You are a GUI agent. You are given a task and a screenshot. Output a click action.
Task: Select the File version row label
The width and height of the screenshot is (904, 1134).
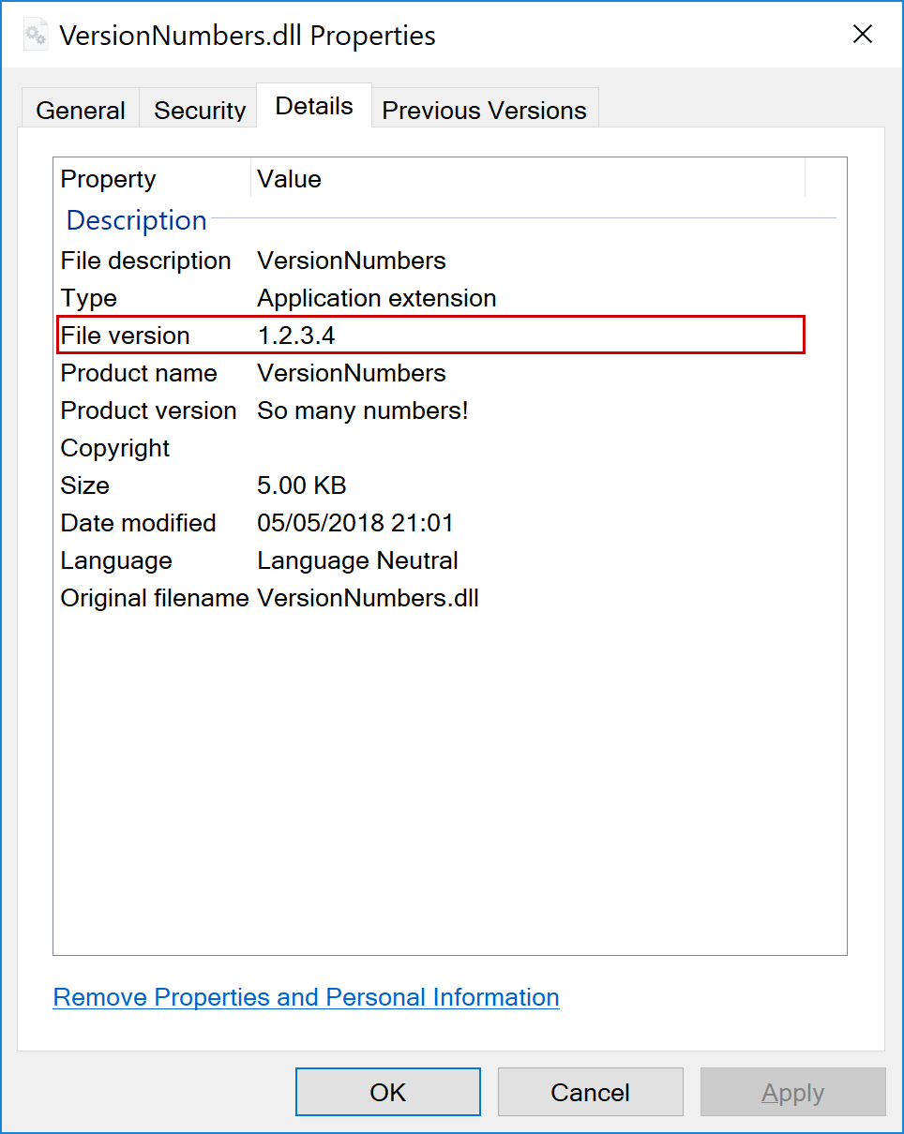pyautogui.click(x=126, y=336)
